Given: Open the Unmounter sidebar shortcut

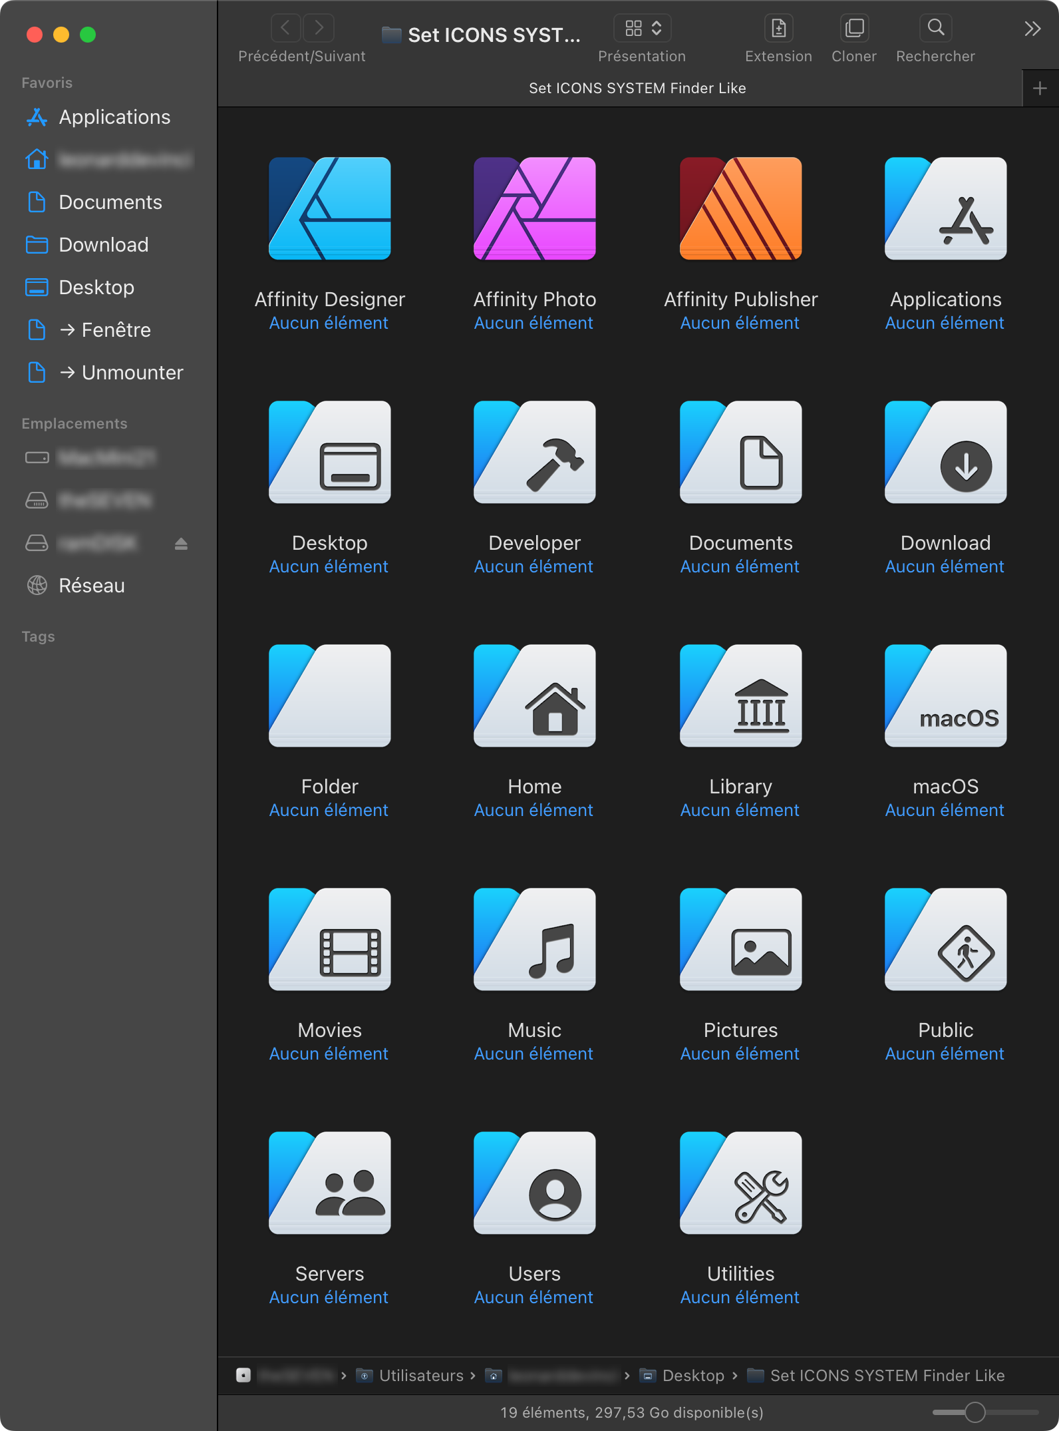Looking at the screenshot, I should (109, 373).
